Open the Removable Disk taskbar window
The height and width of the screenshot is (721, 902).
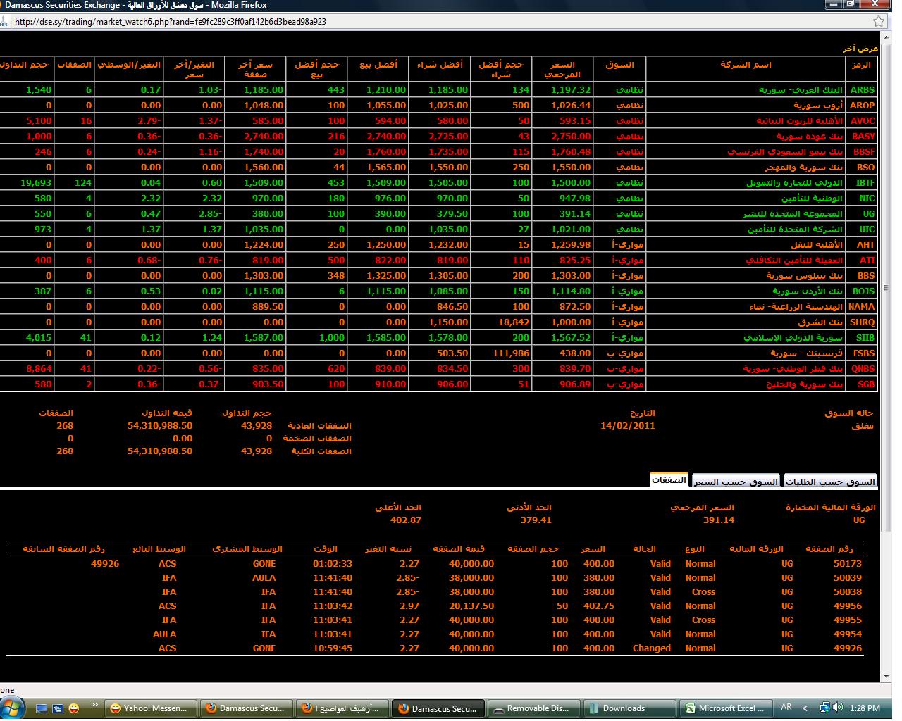(535, 708)
